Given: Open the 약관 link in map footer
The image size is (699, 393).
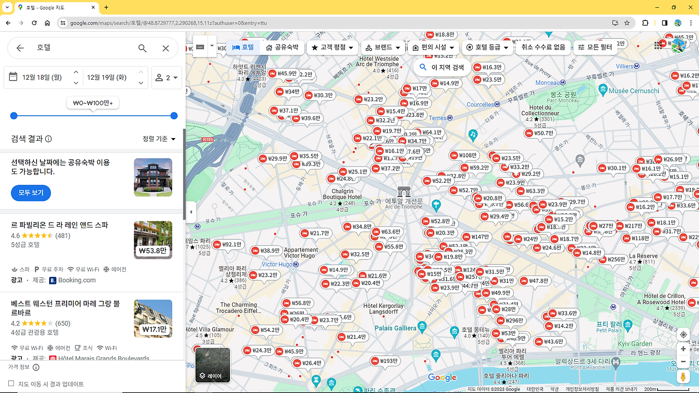Looking at the screenshot, I should (554, 389).
